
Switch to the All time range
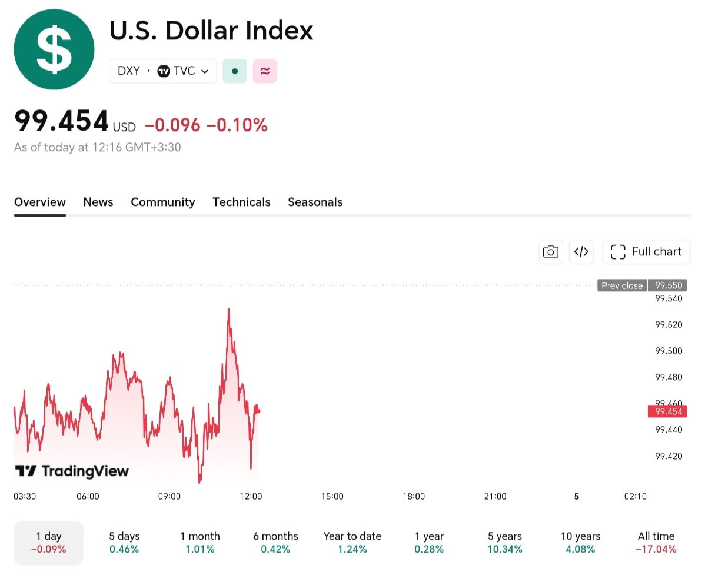[x=656, y=543]
